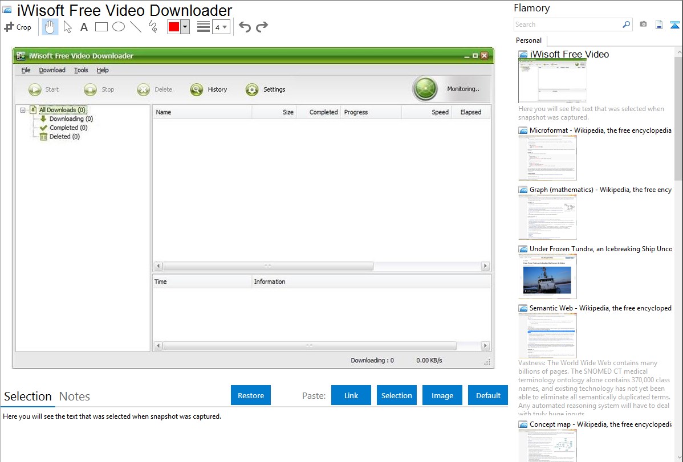
Task: Paste as Selection
Action: tap(397, 395)
